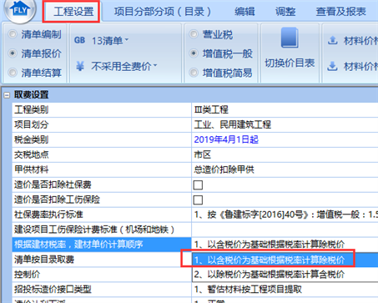Select the 交税地点 row label

(31, 154)
